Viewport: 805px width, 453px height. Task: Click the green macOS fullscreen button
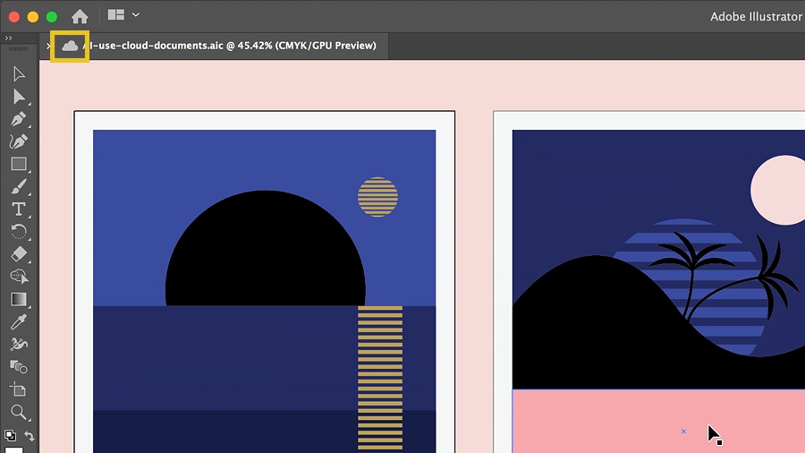51,17
